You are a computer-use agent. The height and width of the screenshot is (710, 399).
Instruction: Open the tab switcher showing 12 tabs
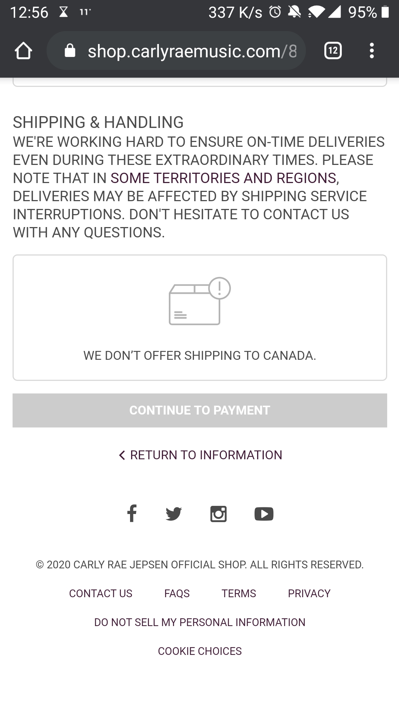pos(332,50)
